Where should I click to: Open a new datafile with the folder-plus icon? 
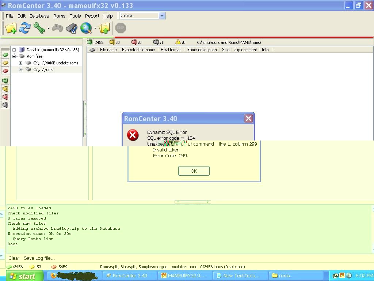pyautogui.click(x=11, y=28)
